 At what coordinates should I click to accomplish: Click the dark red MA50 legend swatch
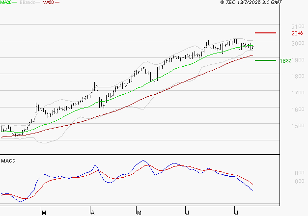57,2
